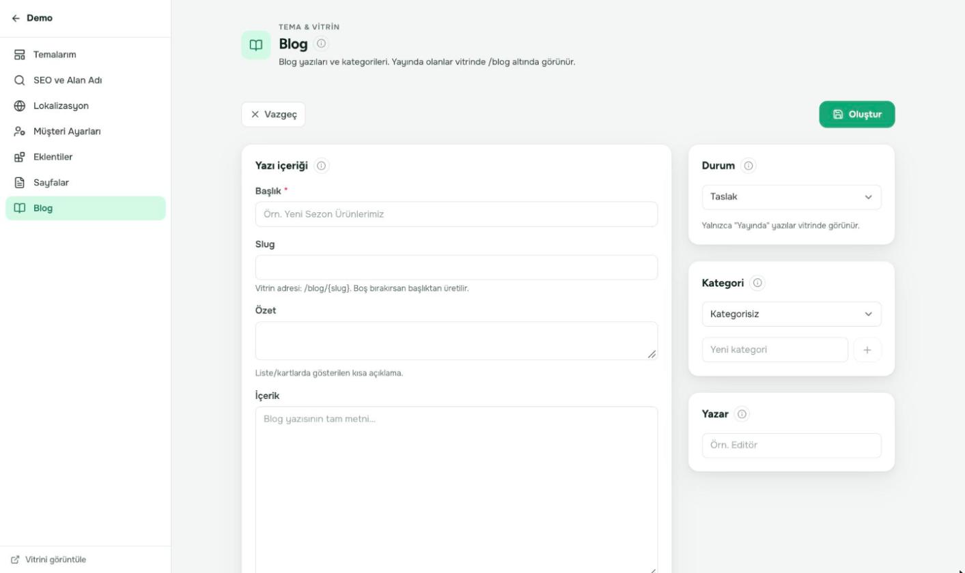Click the Vitrini görüntüle link
This screenshot has width=965, height=573.
point(49,559)
